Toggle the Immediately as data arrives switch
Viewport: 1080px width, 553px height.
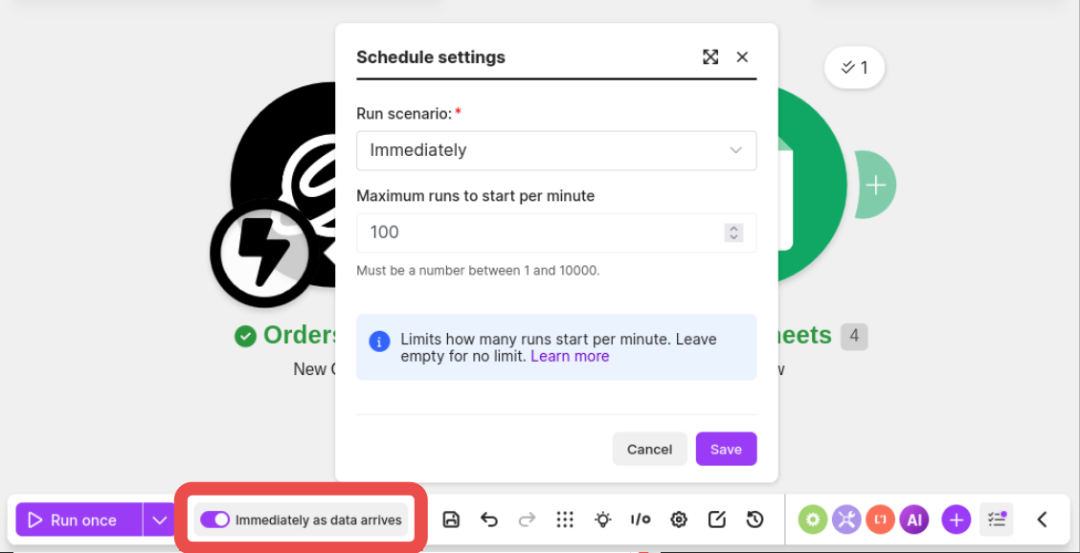click(x=214, y=520)
